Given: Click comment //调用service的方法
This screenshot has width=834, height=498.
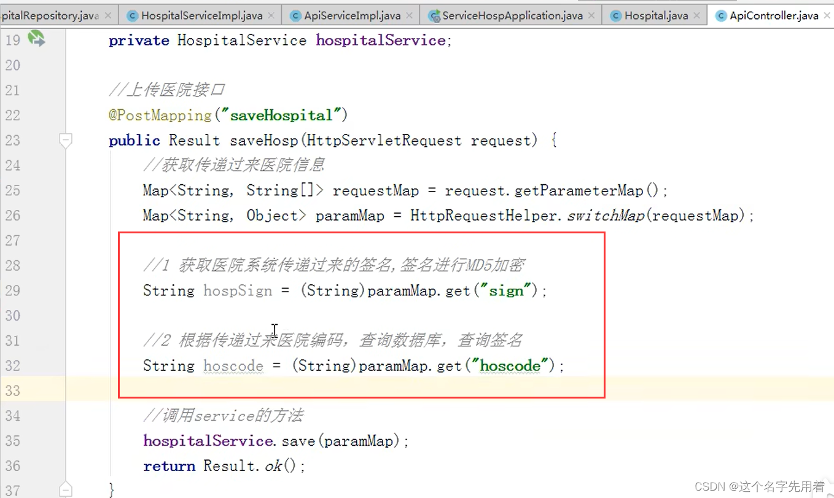Looking at the screenshot, I should tap(223, 416).
